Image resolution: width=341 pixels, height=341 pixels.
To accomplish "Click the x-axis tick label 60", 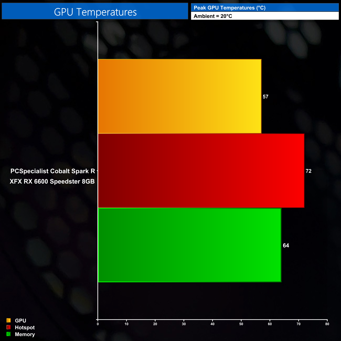I will [270, 324].
